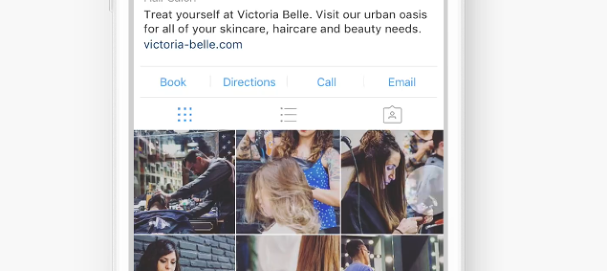Open bottom-left photo with dark brick wall
The image size is (607, 271).
tap(185, 253)
